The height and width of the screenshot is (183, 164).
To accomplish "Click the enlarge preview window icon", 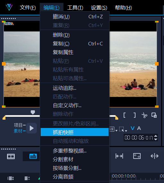I will click(x=154, y=115).
